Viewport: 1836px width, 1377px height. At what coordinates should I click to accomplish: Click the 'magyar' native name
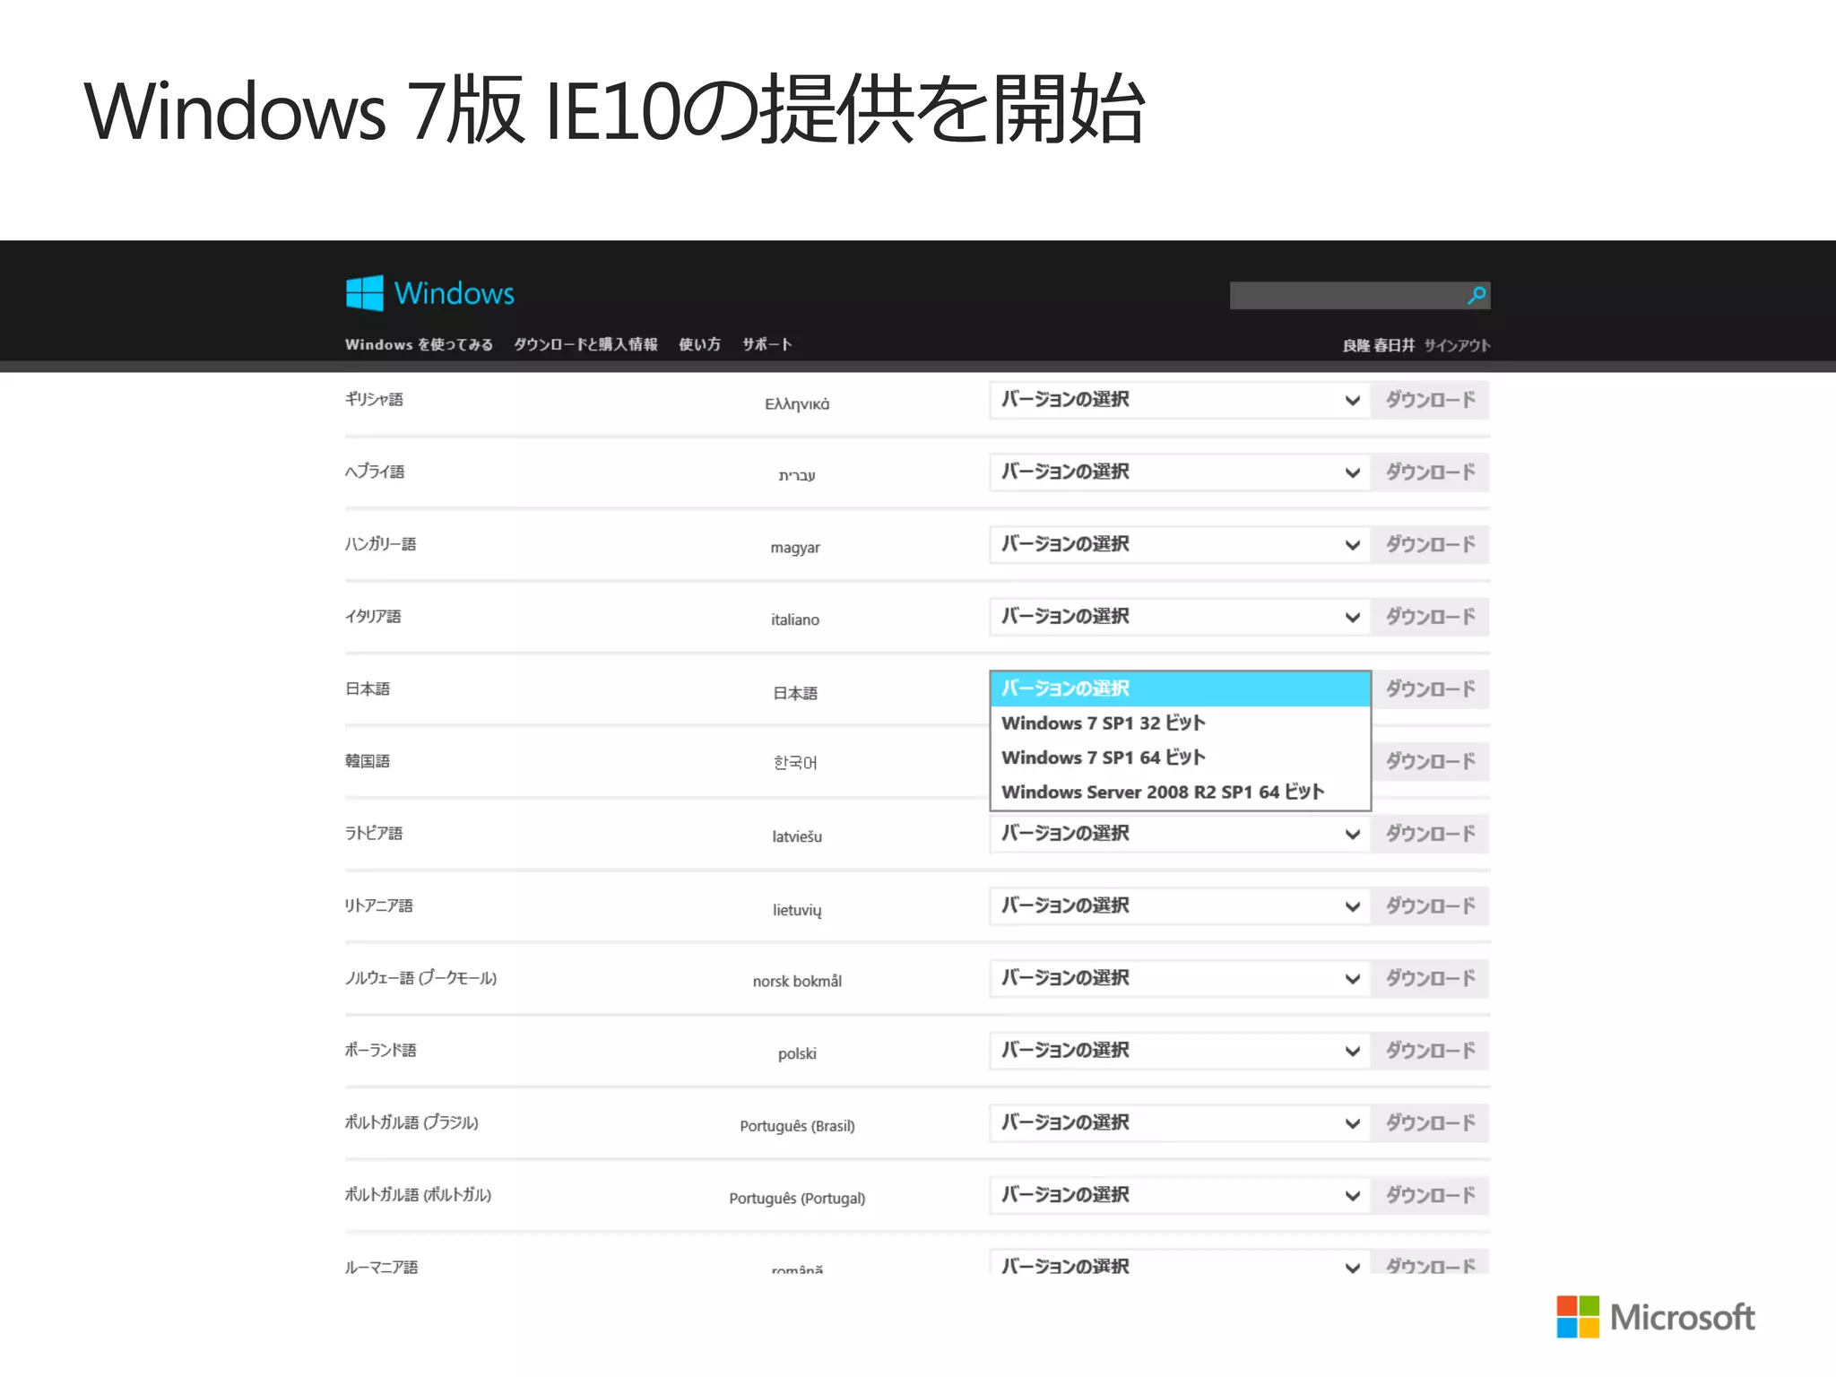click(x=795, y=548)
